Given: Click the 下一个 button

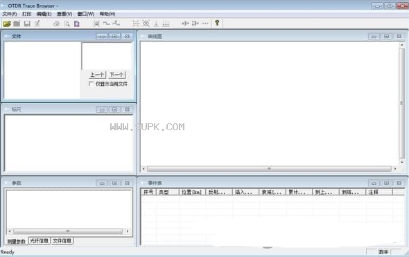Looking at the screenshot, I should coord(116,75).
